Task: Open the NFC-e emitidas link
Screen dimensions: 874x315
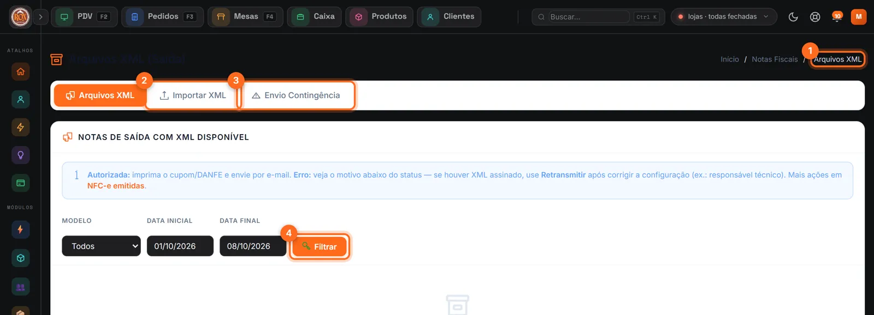Action: pyautogui.click(x=116, y=186)
